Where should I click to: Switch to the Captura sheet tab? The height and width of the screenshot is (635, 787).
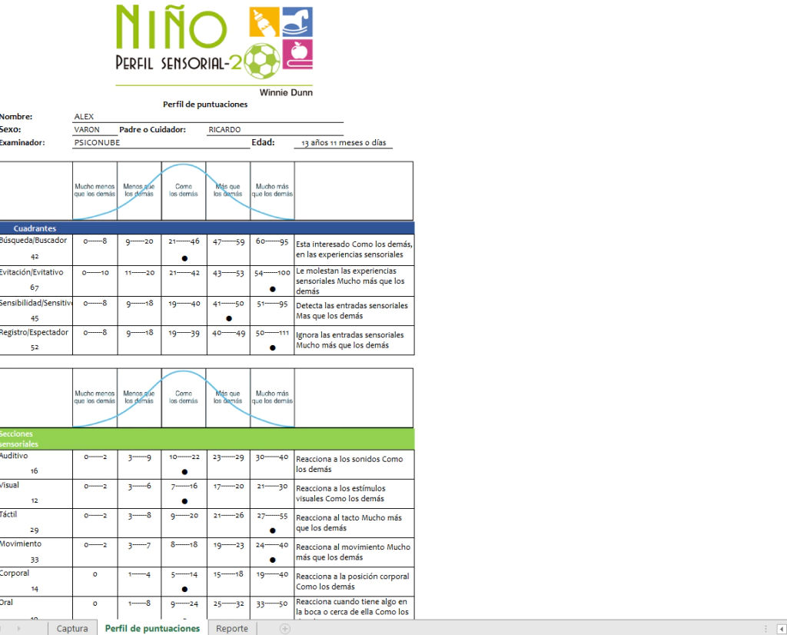point(72,628)
